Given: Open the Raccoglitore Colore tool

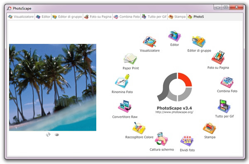Looking at the screenshot, I should [139, 128].
